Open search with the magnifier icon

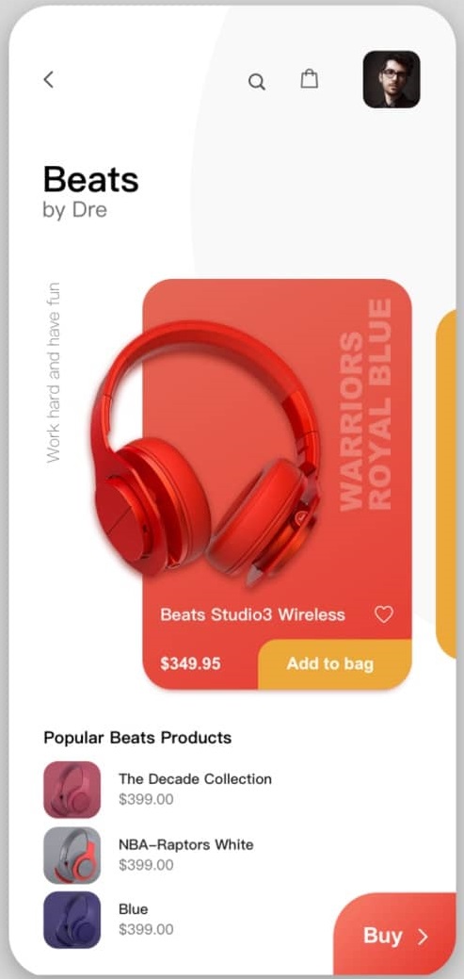point(256,82)
